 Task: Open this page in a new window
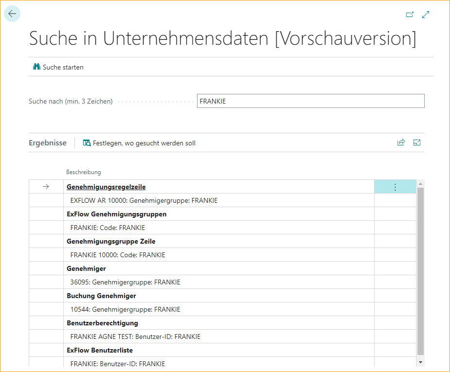pyautogui.click(x=409, y=15)
